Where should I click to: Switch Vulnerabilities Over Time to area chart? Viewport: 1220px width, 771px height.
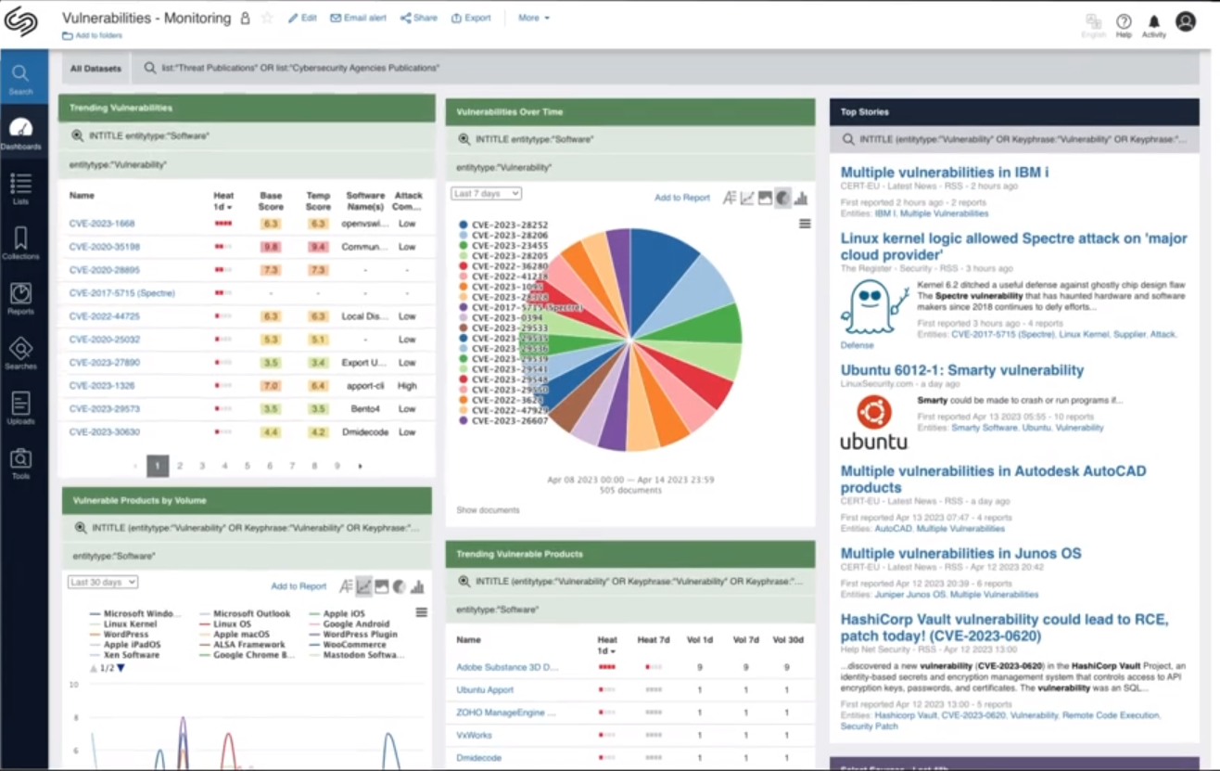[x=765, y=198]
